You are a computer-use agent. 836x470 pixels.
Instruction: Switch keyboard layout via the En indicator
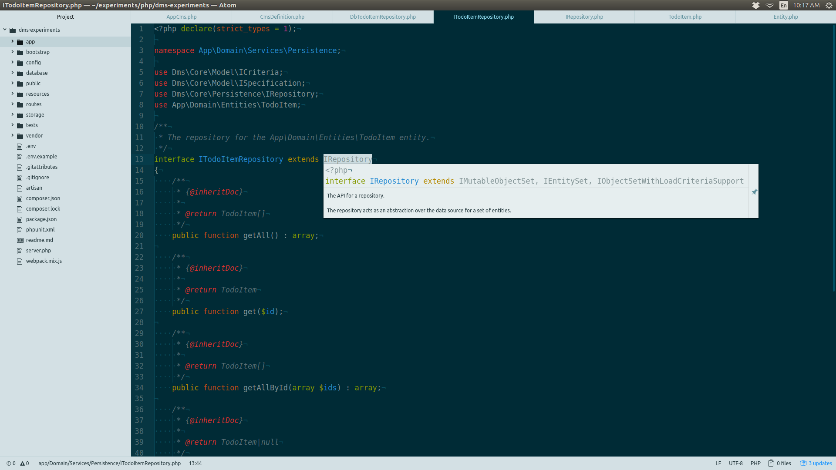click(x=783, y=5)
